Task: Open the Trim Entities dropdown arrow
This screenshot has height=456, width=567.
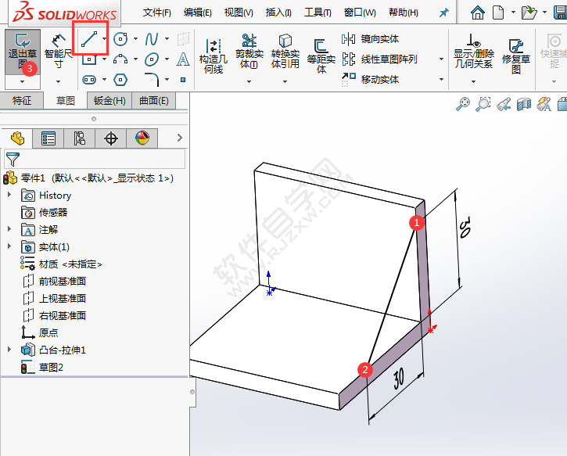Action: pos(249,81)
